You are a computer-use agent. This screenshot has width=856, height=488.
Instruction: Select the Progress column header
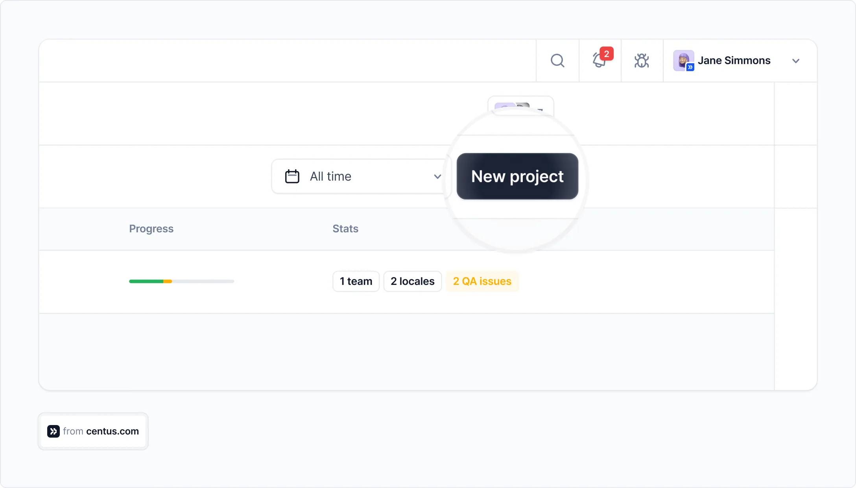point(151,229)
